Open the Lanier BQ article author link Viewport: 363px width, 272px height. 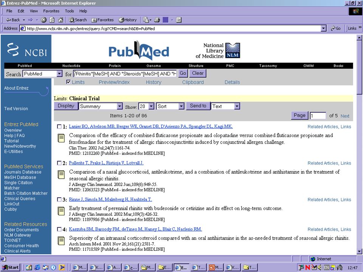[x=151, y=127]
